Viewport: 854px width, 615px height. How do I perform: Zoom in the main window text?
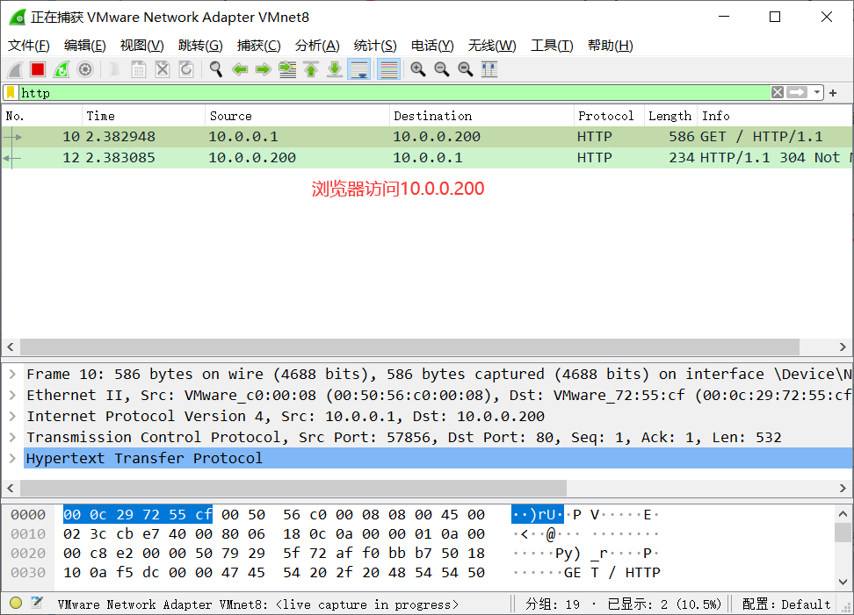tap(418, 69)
